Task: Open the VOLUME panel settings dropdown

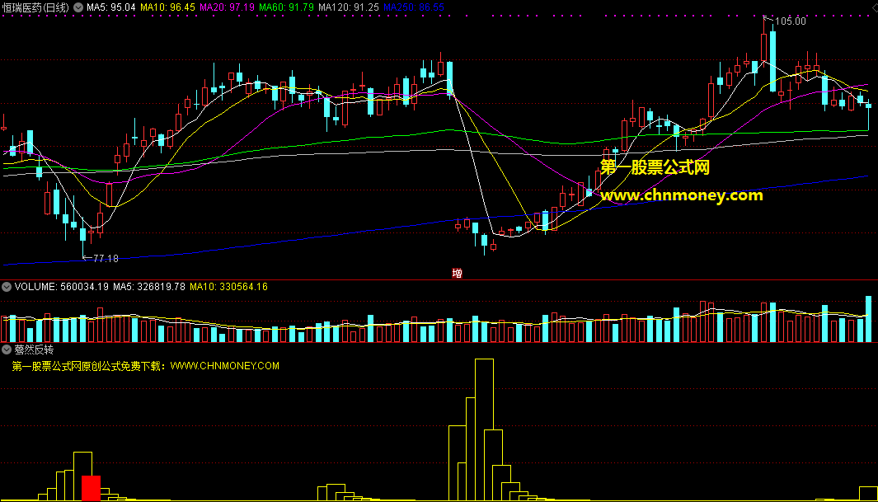Action: coord(7,287)
